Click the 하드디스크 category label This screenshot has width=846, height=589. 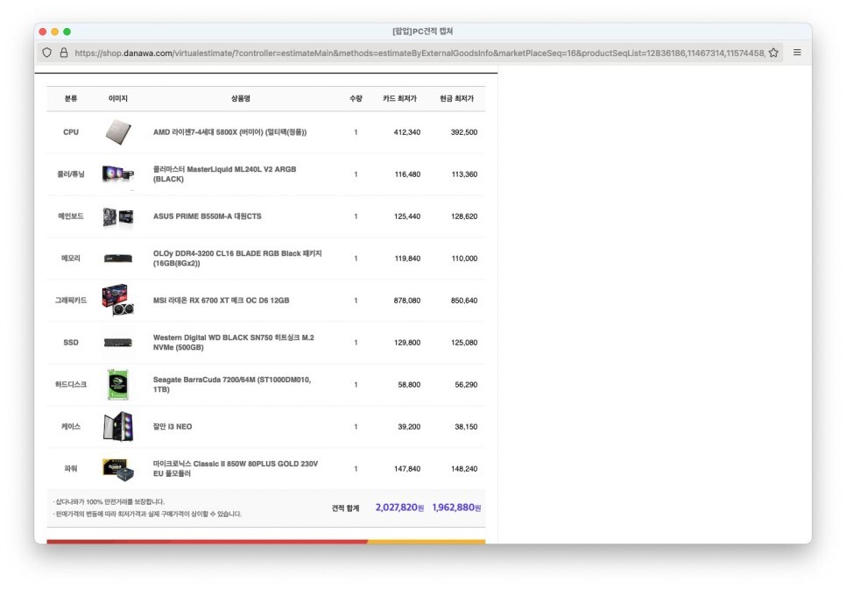point(71,385)
